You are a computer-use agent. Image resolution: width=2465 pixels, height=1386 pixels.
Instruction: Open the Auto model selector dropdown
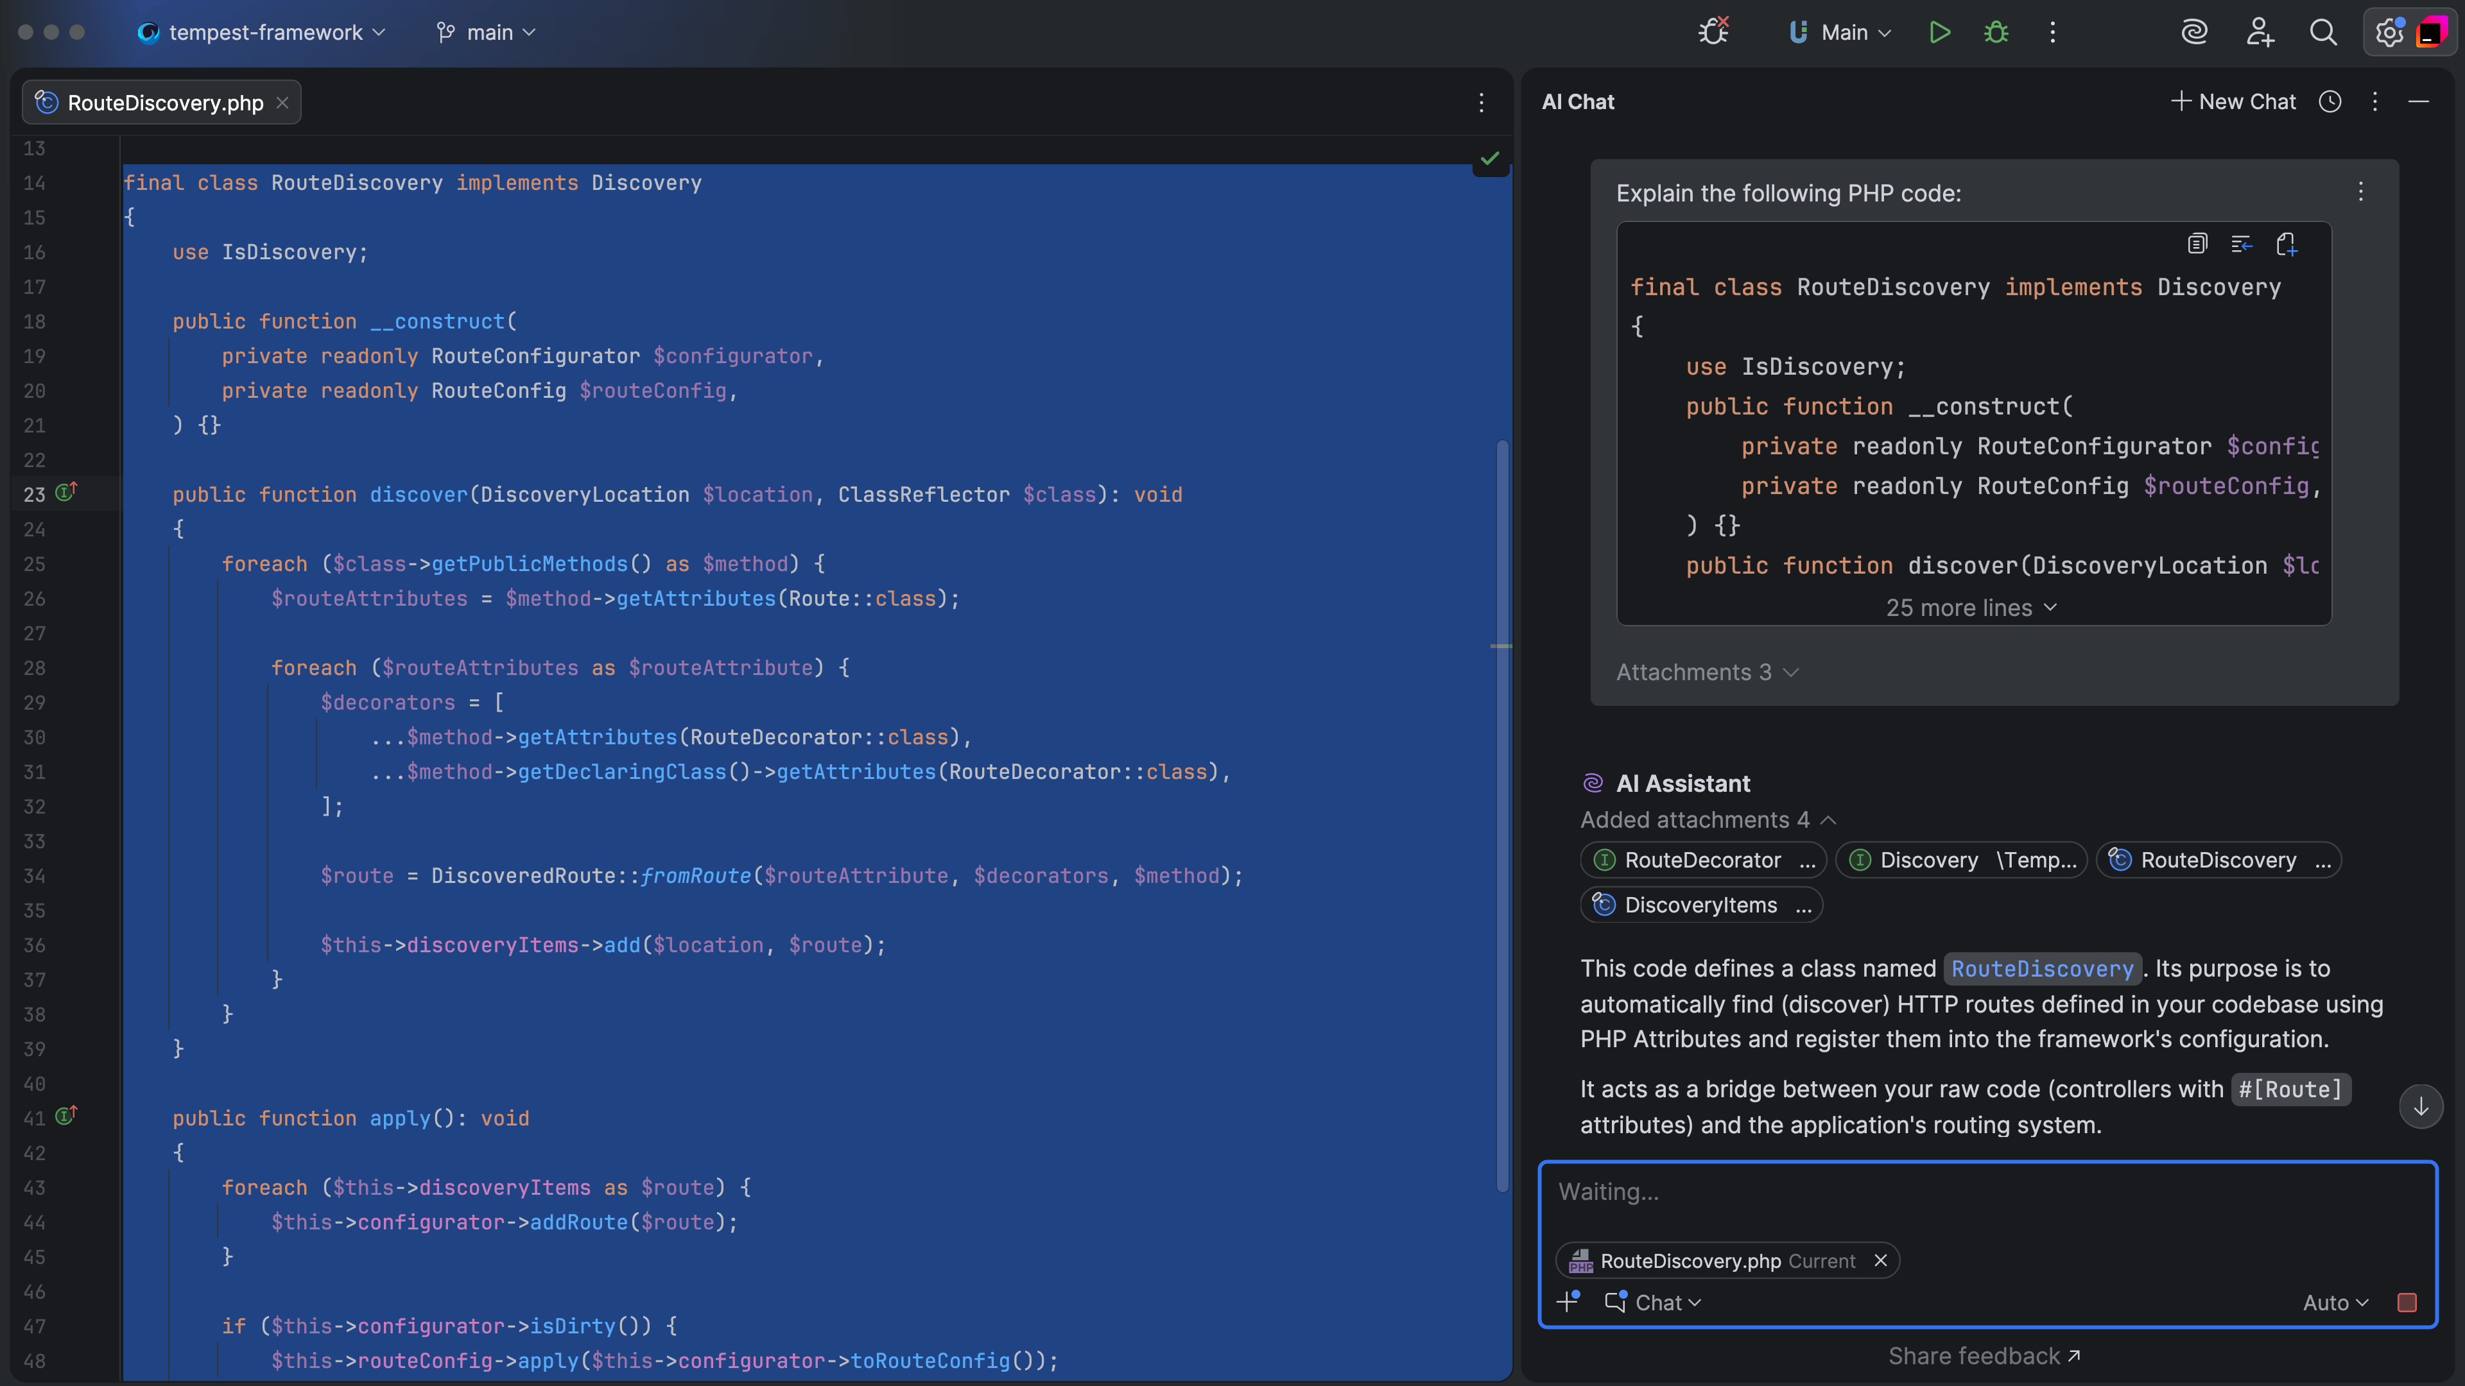(x=2337, y=1302)
